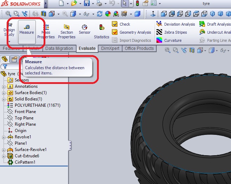Open the Options list icon

pyautogui.click(x=154, y=3)
